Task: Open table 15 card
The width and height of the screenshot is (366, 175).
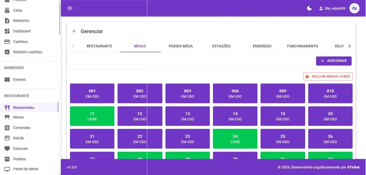Action: (x=283, y=116)
